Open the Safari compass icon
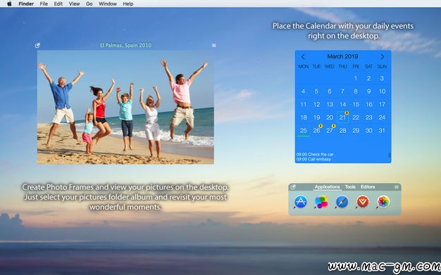The width and height of the screenshot is (441, 275). click(x=342, y=202)
